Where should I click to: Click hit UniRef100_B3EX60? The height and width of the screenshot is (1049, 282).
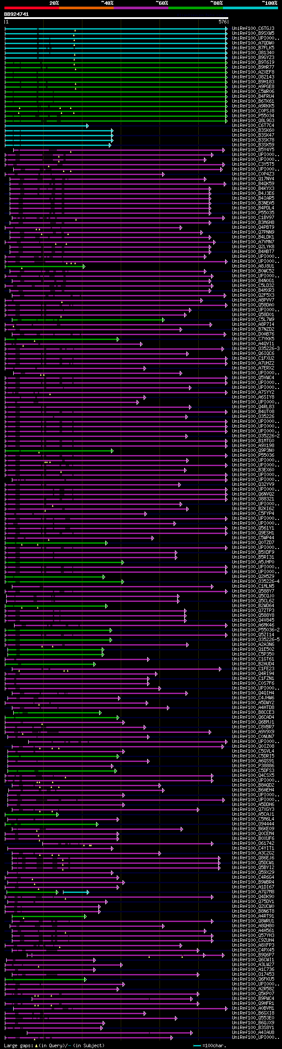253,470
